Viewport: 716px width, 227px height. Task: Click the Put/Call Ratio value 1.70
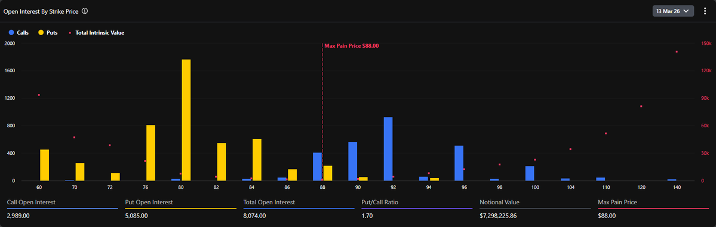point(367,216)
